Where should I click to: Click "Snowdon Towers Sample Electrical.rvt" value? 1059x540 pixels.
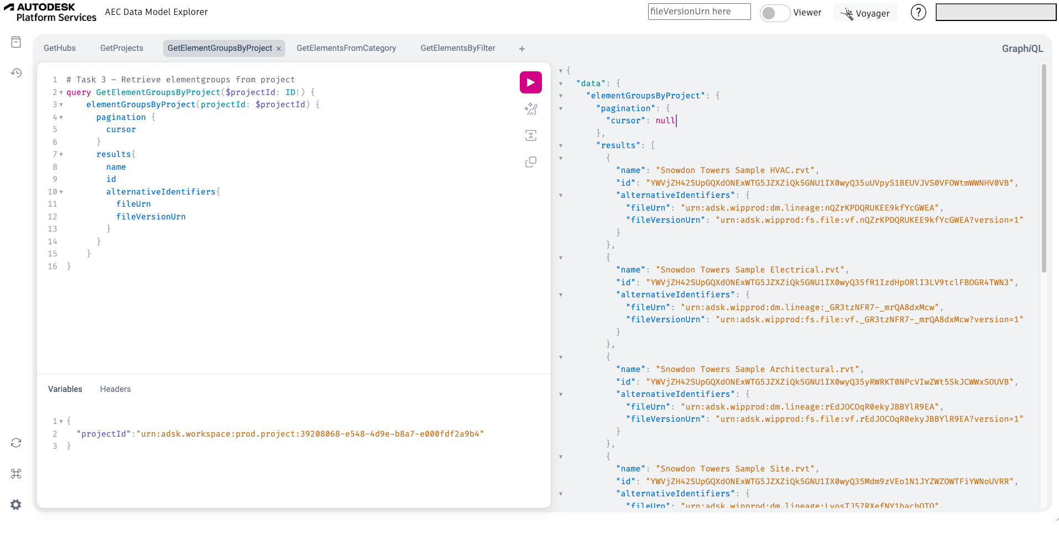click(750, 270)
